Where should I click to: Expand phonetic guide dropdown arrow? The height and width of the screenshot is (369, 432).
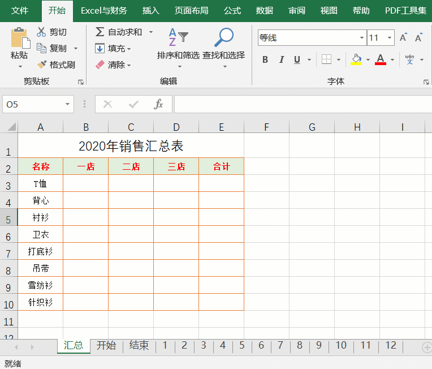coord(422,59)
